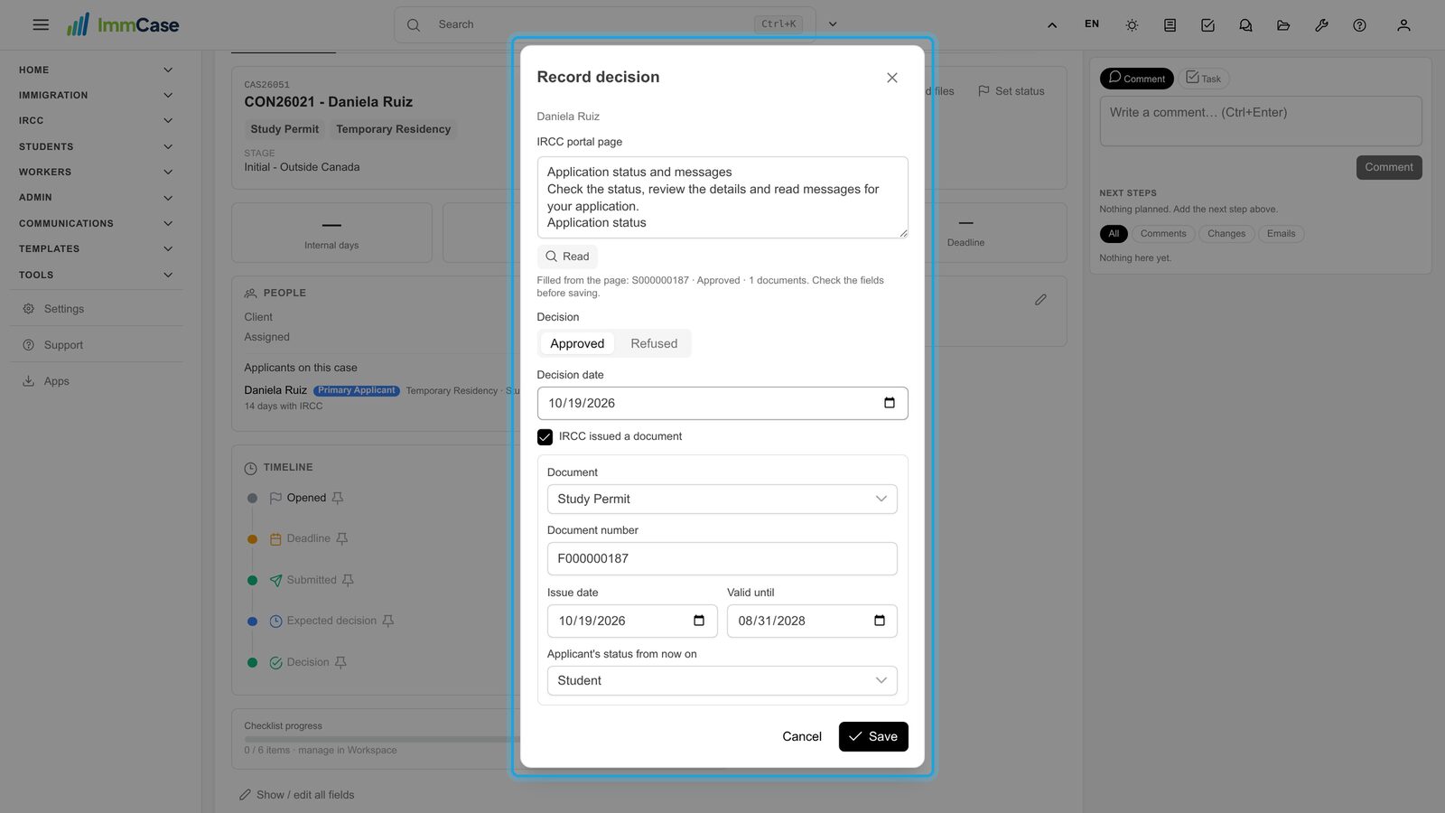The image size is (1445, 813).
Task: Pin the Submitted timeline entry
Action: pyautogui.click(x=348, y=580)
